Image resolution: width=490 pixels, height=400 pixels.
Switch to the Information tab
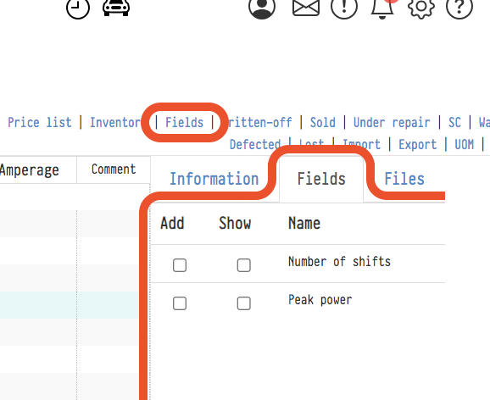pos(214,179)
